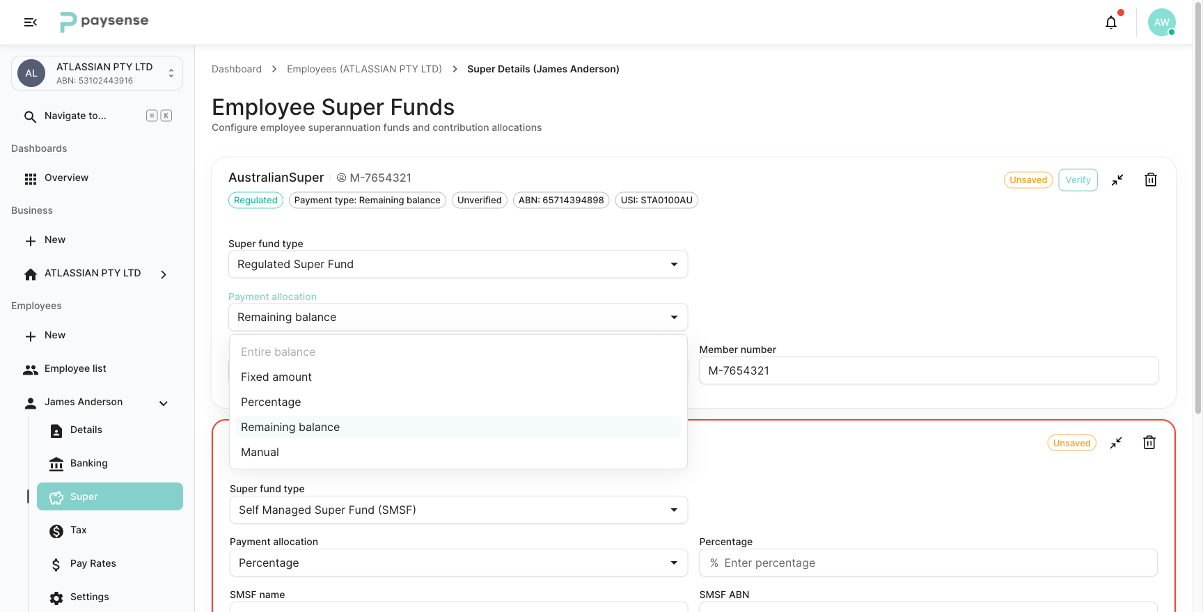Click the AustralianSuper fund title

point(276,178)
